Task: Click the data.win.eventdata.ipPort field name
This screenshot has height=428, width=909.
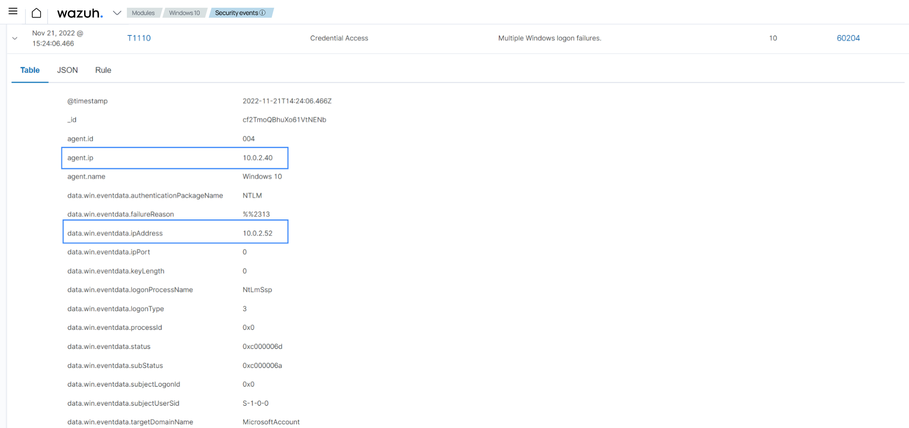Action: coord(109,252)
